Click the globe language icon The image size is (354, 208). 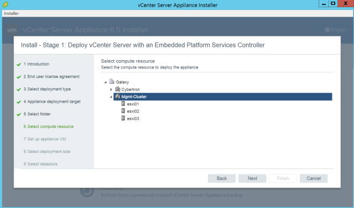click(327, 30)
